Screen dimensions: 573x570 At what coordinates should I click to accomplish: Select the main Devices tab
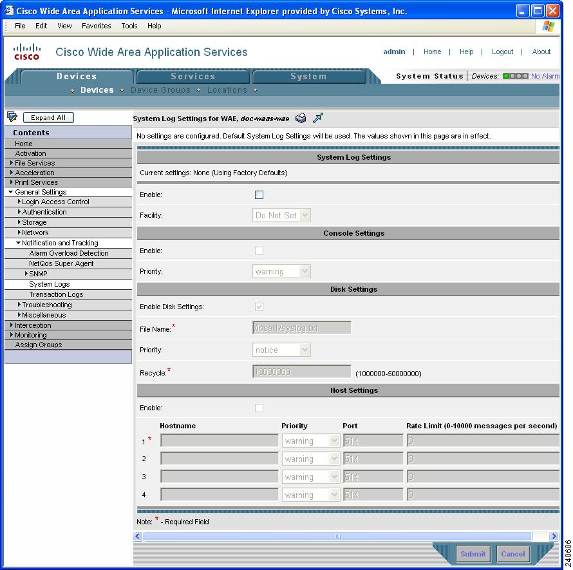click(77, 77)
